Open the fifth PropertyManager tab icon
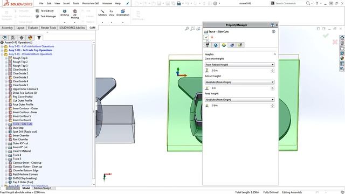Viewport: 345px width, 194px height. tap(240, 45)
